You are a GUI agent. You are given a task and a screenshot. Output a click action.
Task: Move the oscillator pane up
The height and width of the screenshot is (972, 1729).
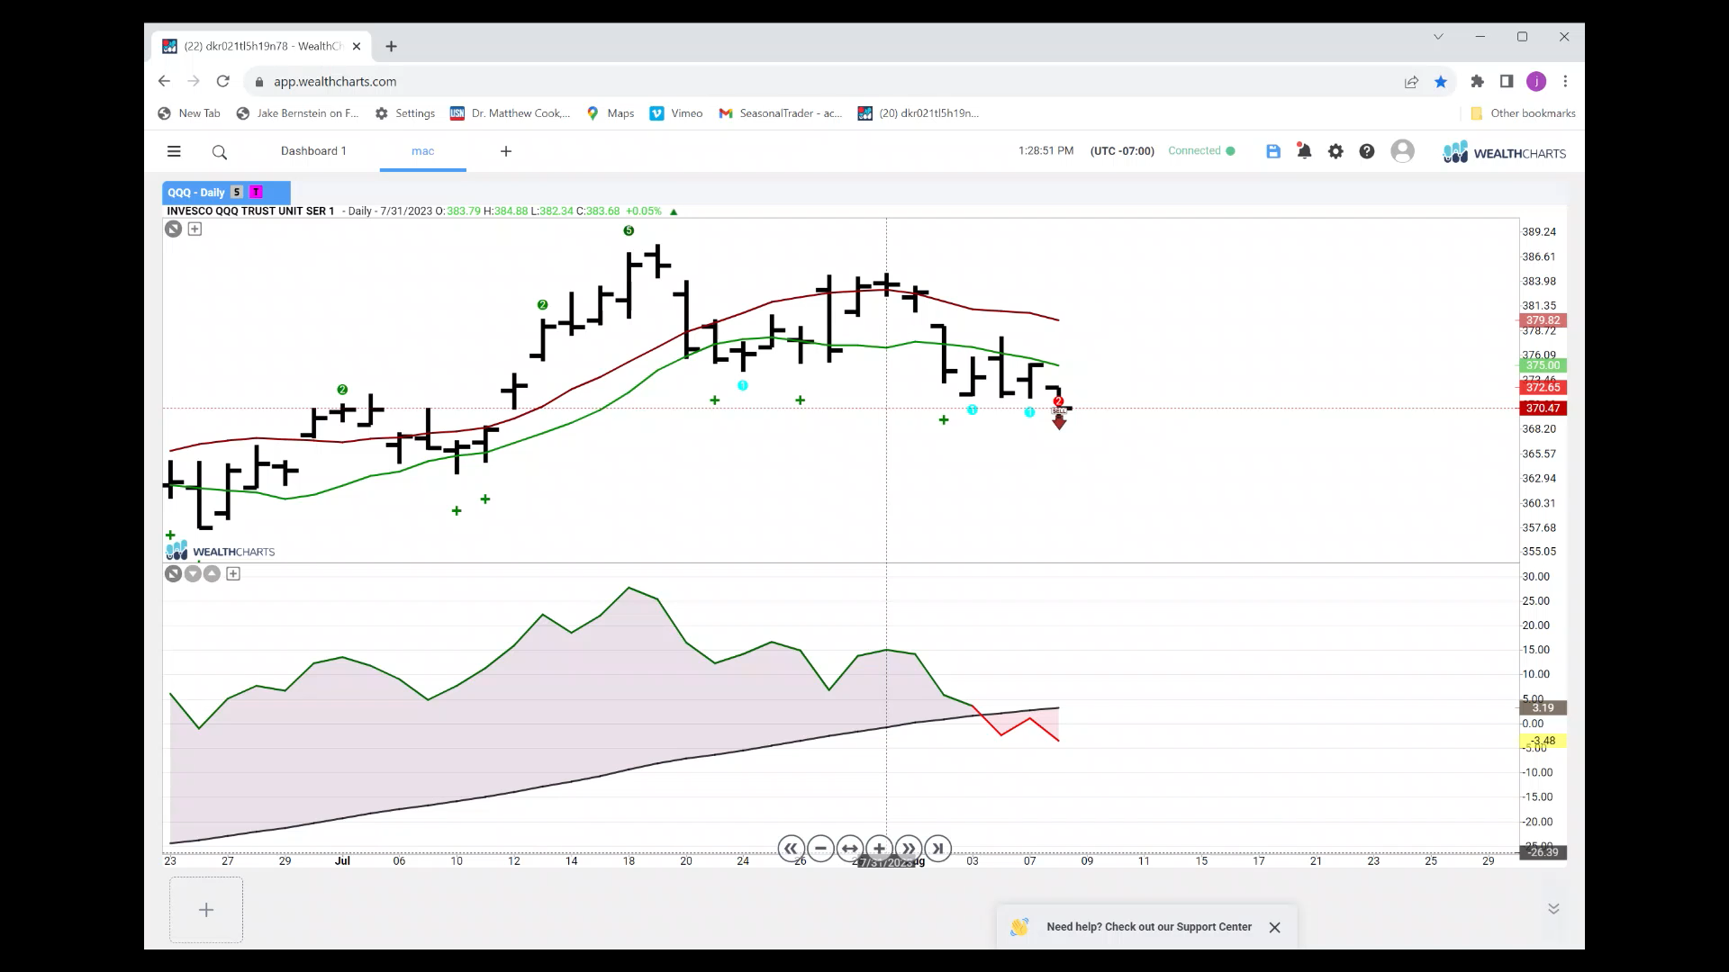coord(212,573)
